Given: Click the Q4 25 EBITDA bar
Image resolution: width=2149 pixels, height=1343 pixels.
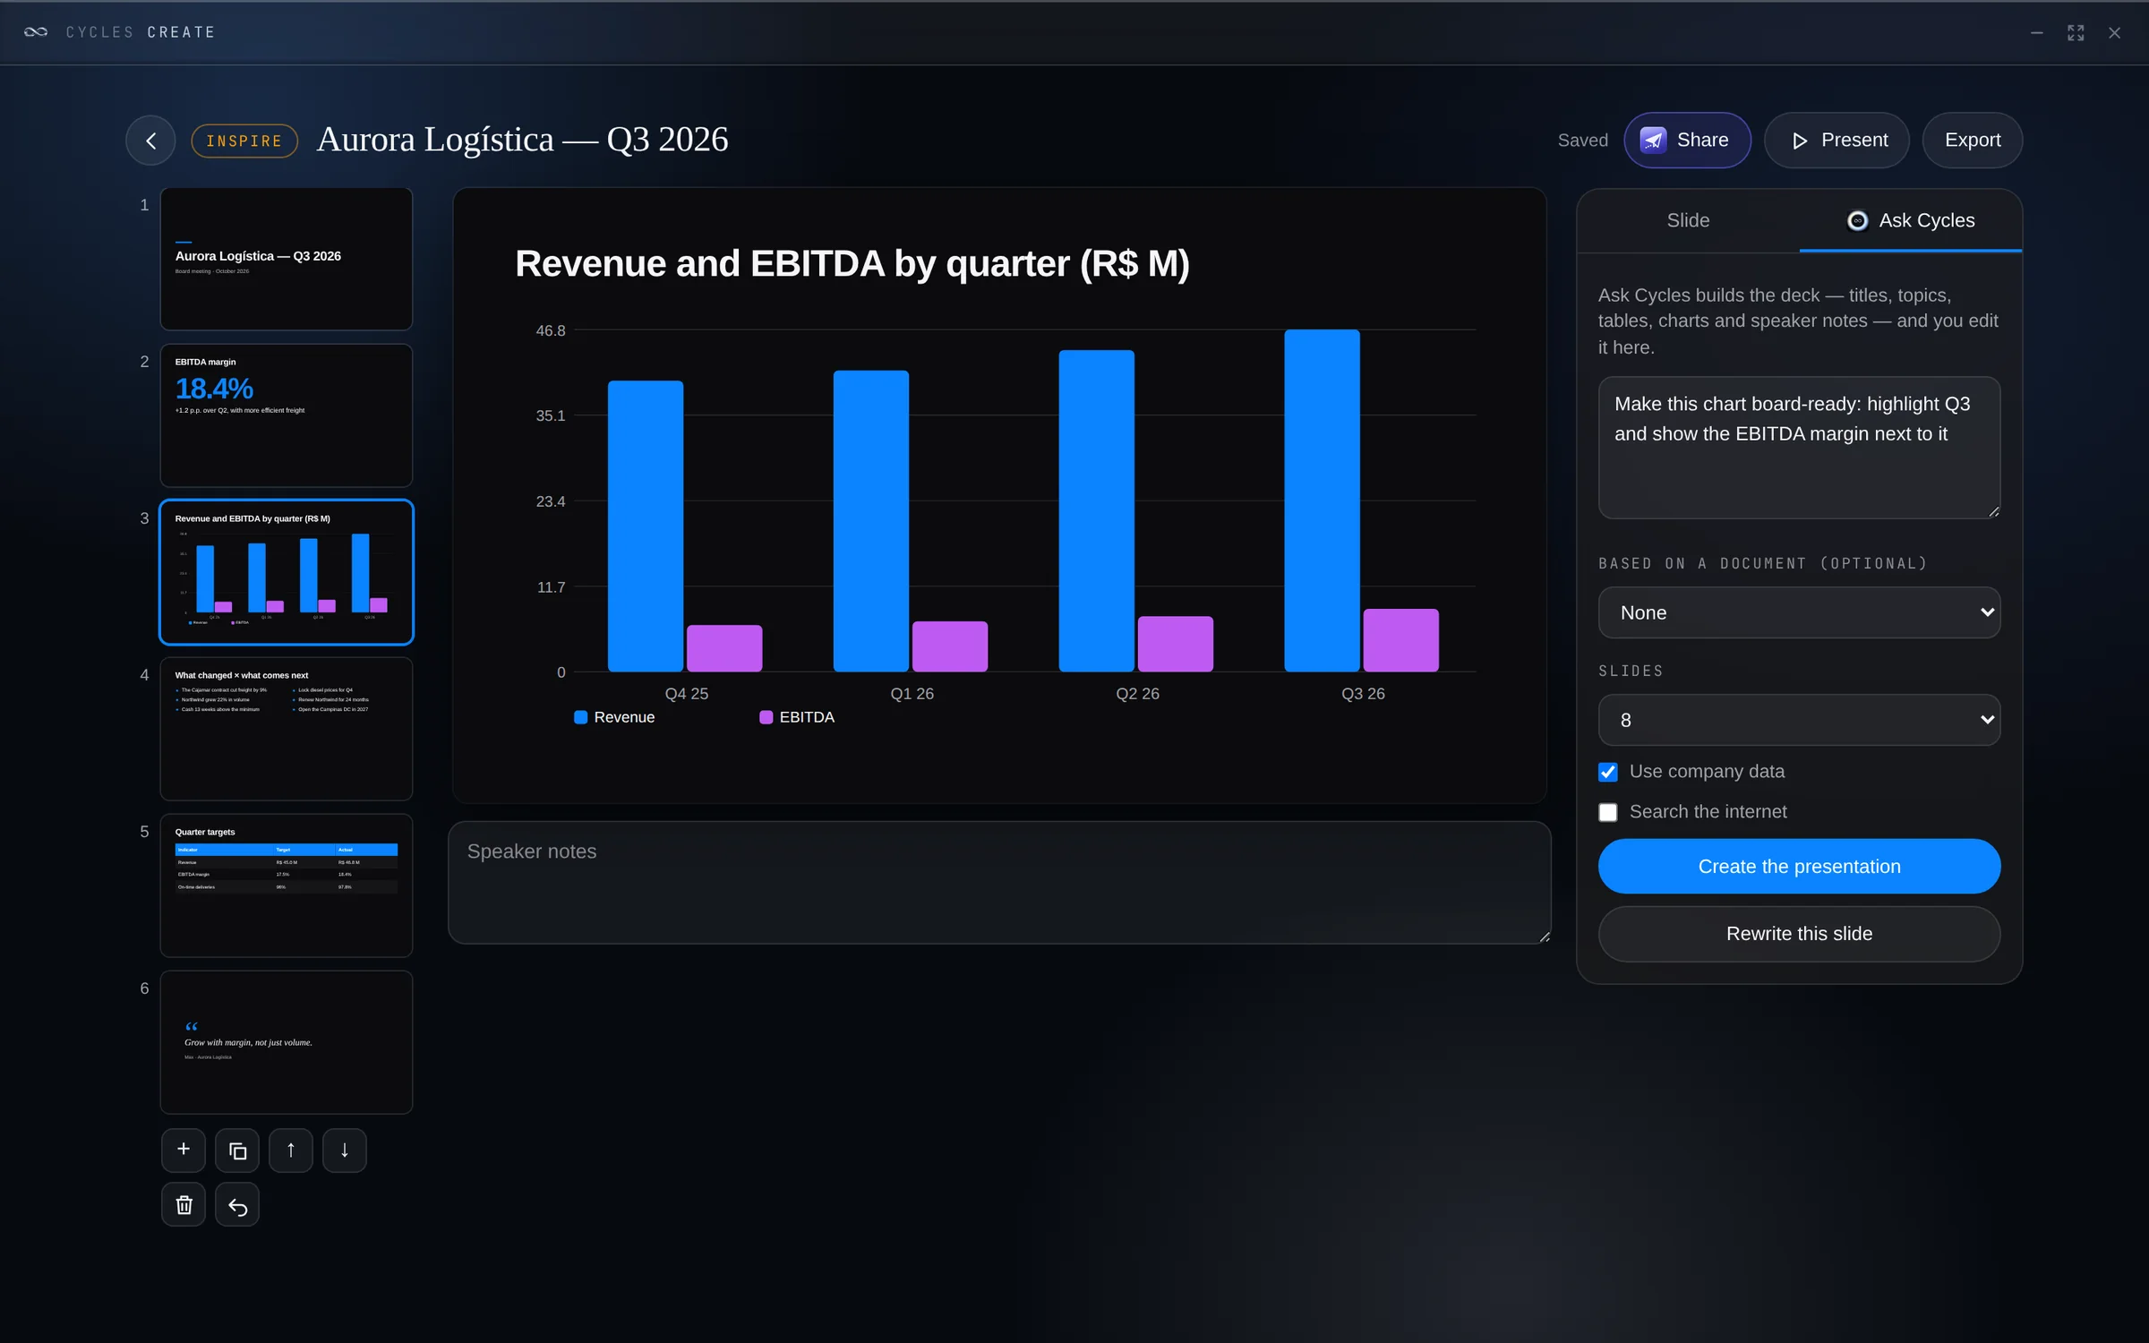Looking at the screenshot, I should tap(724, 648).
